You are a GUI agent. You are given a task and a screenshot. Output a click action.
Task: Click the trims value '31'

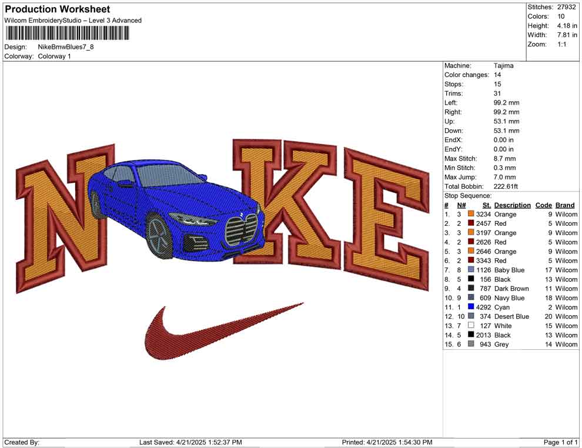(497, 93)
